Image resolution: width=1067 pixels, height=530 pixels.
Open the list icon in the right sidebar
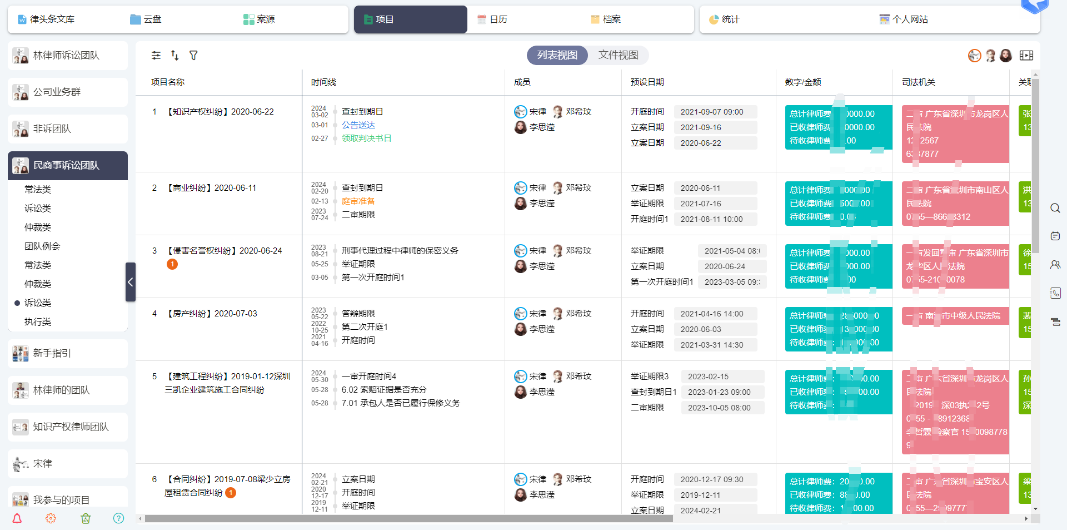[1055, 321]
